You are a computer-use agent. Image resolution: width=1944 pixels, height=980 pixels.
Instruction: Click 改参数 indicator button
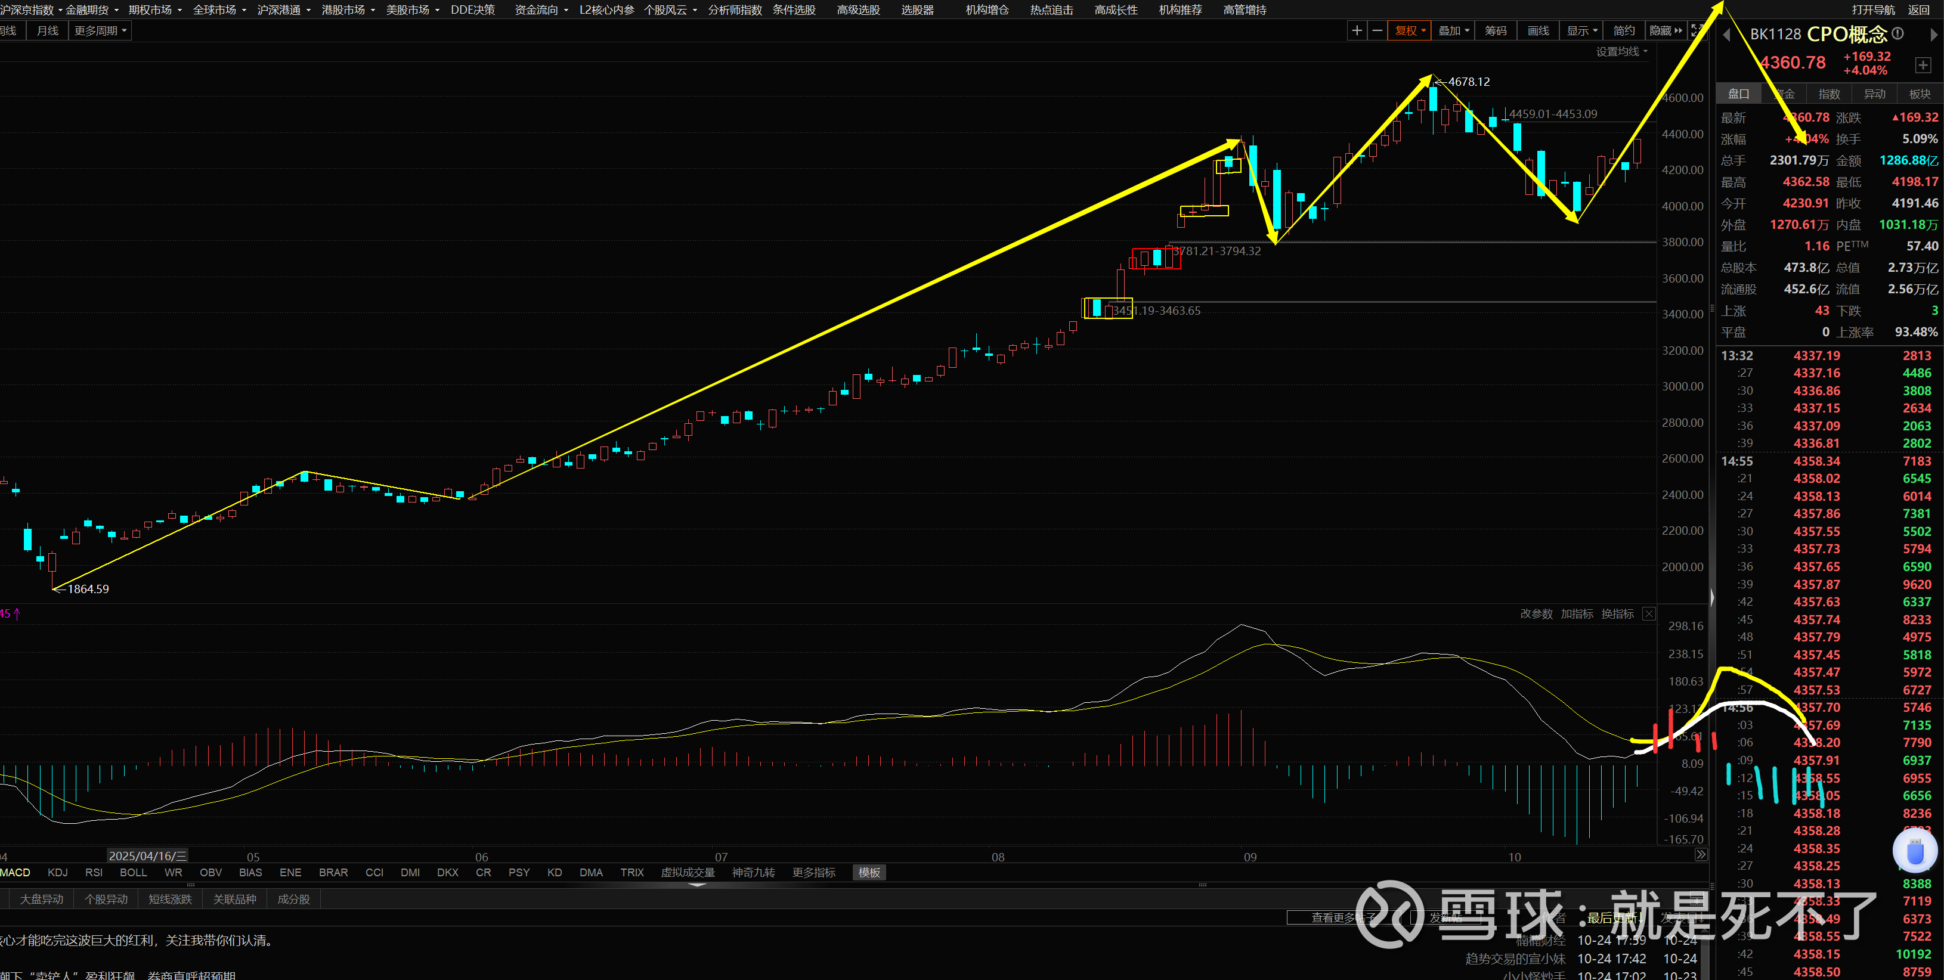point(1536,614)
